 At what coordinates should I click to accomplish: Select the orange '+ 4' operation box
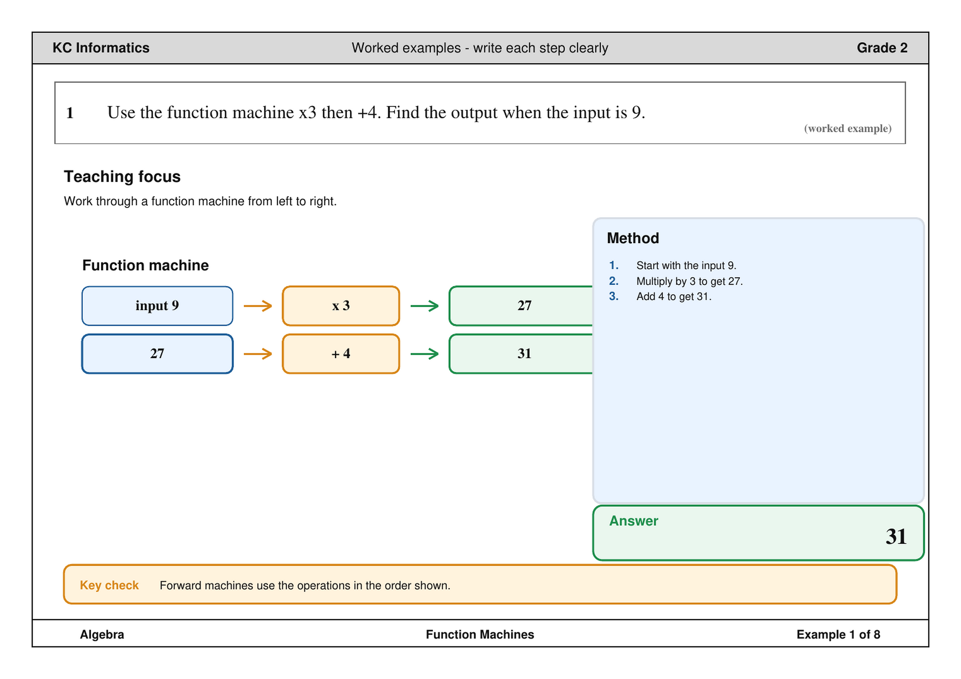[341, 354]
